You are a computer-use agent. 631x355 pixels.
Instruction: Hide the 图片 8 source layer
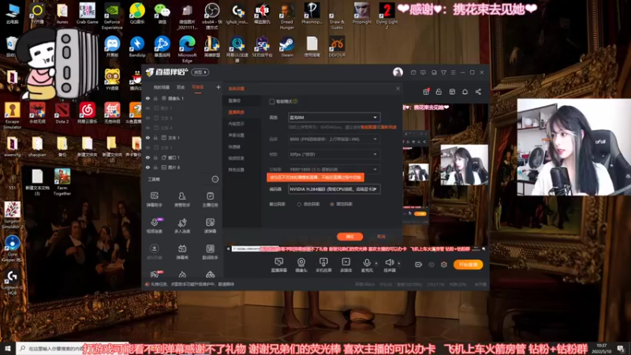coord(147,167)
